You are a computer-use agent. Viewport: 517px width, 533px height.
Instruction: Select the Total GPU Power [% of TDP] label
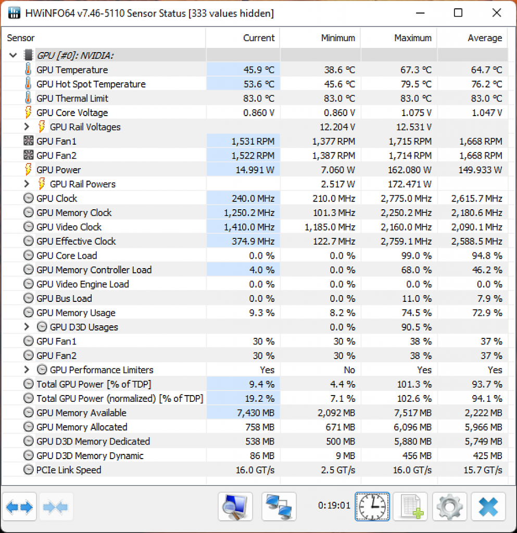pos(94,384)
